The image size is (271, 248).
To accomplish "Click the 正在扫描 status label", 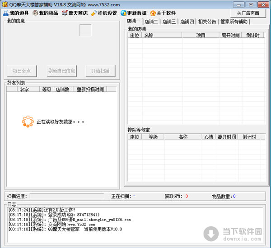I will (121, 196).
